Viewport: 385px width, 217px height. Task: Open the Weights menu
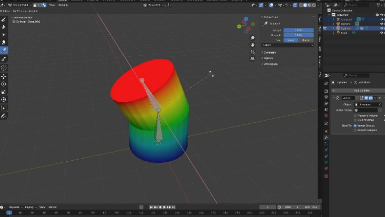[63, 5]
